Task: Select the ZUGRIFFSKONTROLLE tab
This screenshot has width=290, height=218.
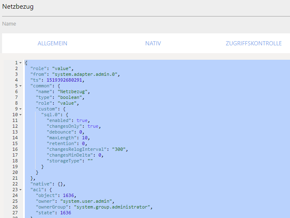Action: pyautogui.click(x=254, y=43)
